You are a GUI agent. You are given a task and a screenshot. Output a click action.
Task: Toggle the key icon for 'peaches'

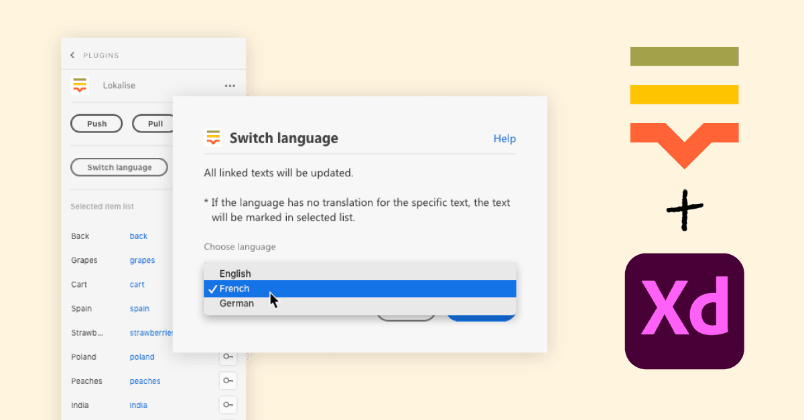click(228, 381)
